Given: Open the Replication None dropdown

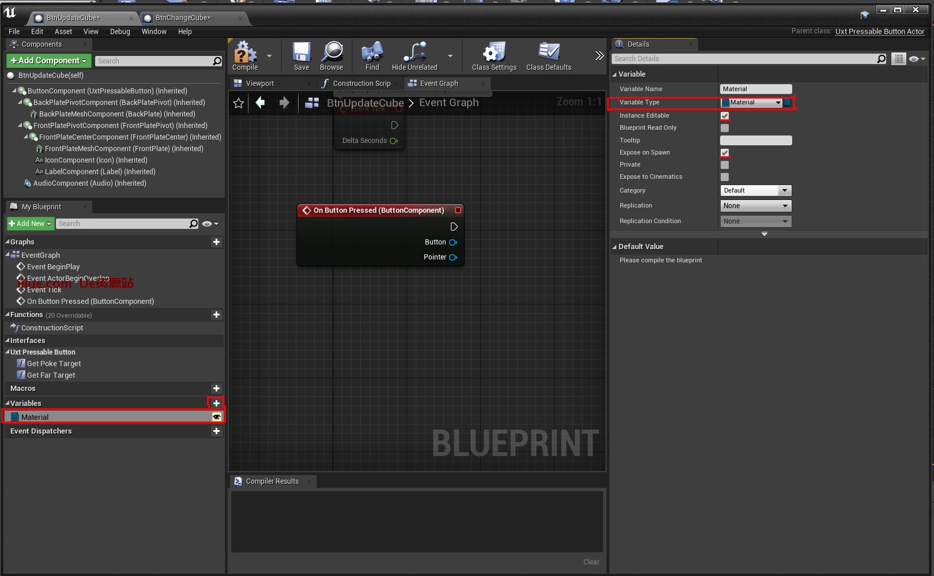Looking at the screenshot, I should tap(755, 206).
